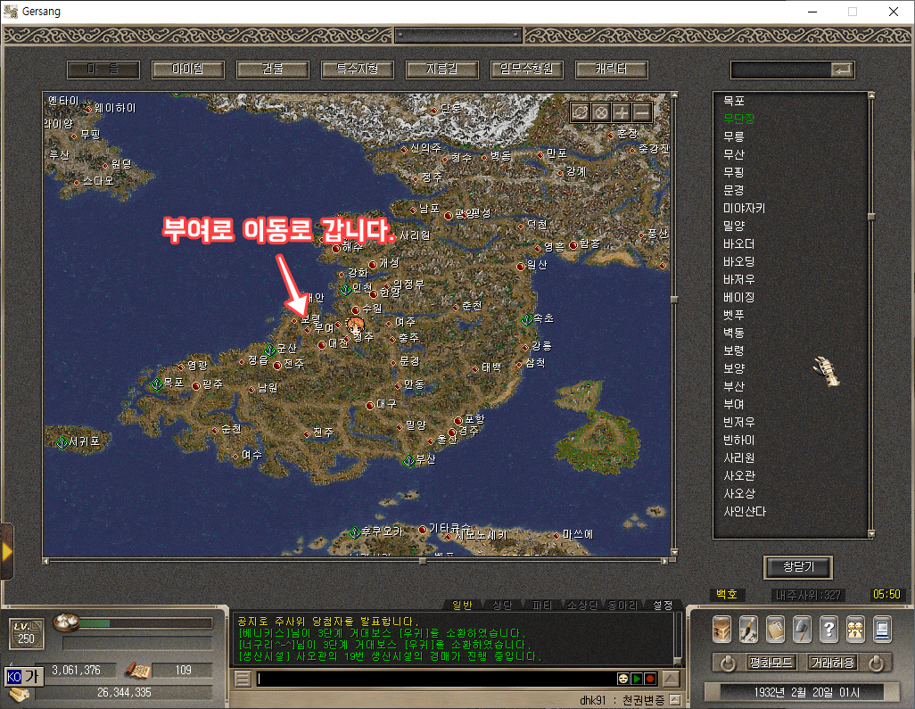
Task: Click the left ring knob beside 평화모드
Action: [728, 663]
